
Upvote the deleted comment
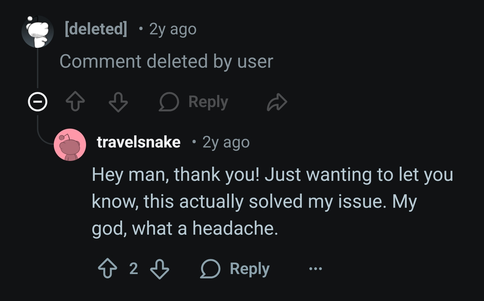tap(75, 102)
